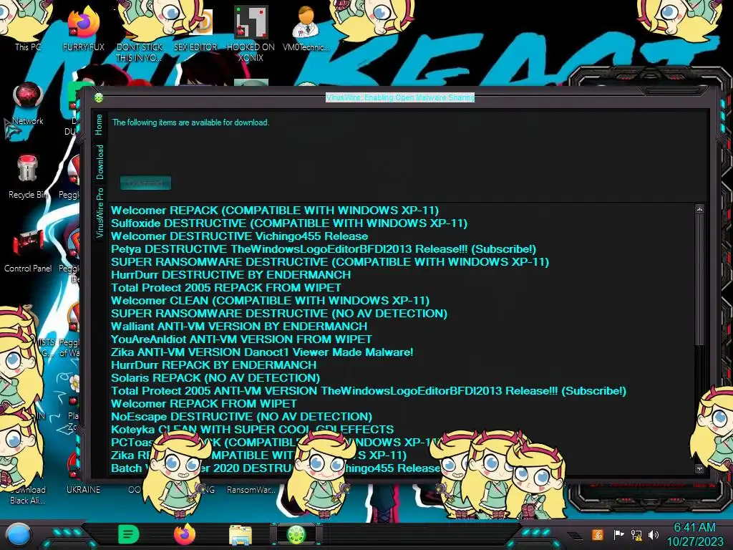Click the Start orb on taskbar

(19, 534)
